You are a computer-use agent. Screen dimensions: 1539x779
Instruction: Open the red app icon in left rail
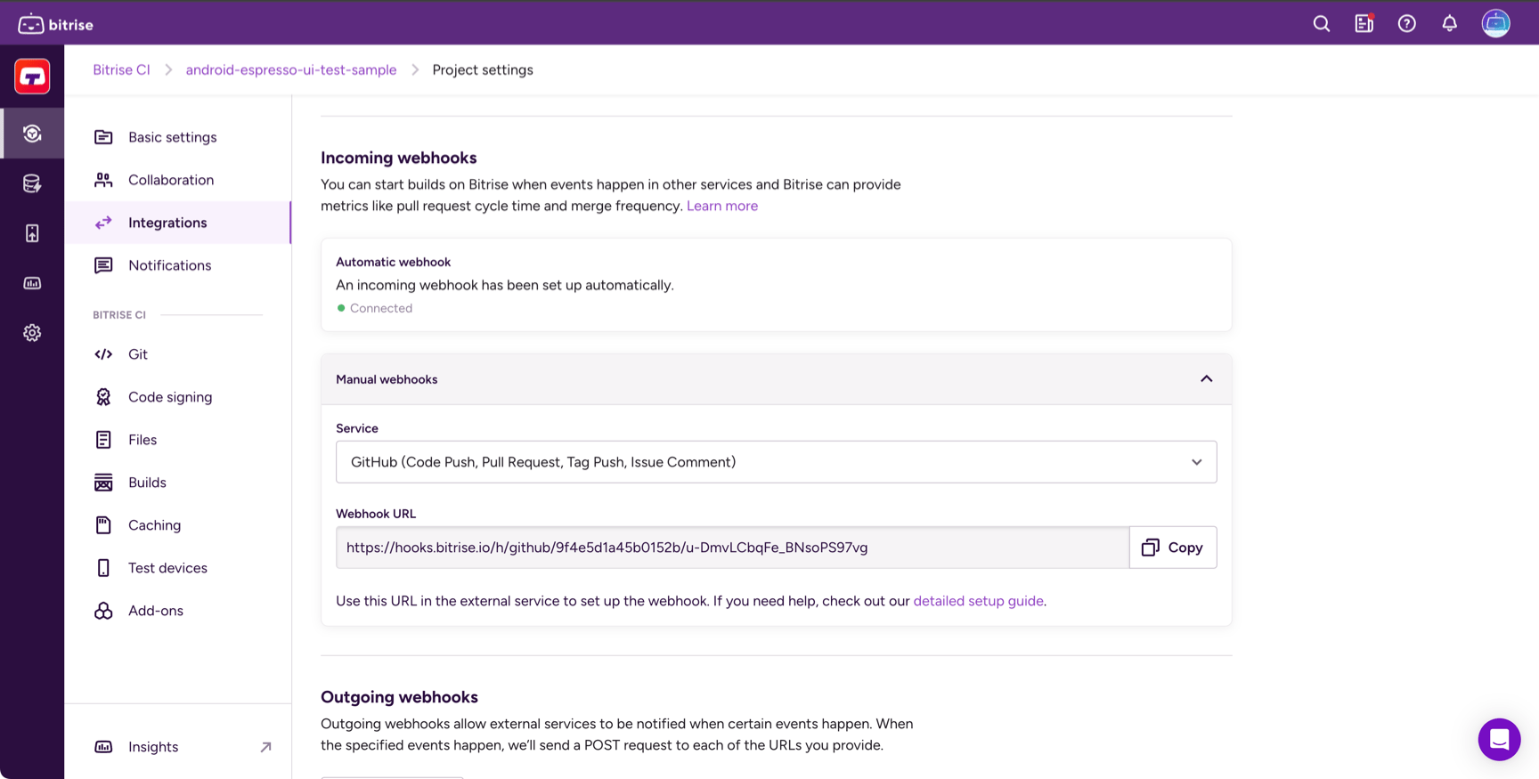(32, 77)
